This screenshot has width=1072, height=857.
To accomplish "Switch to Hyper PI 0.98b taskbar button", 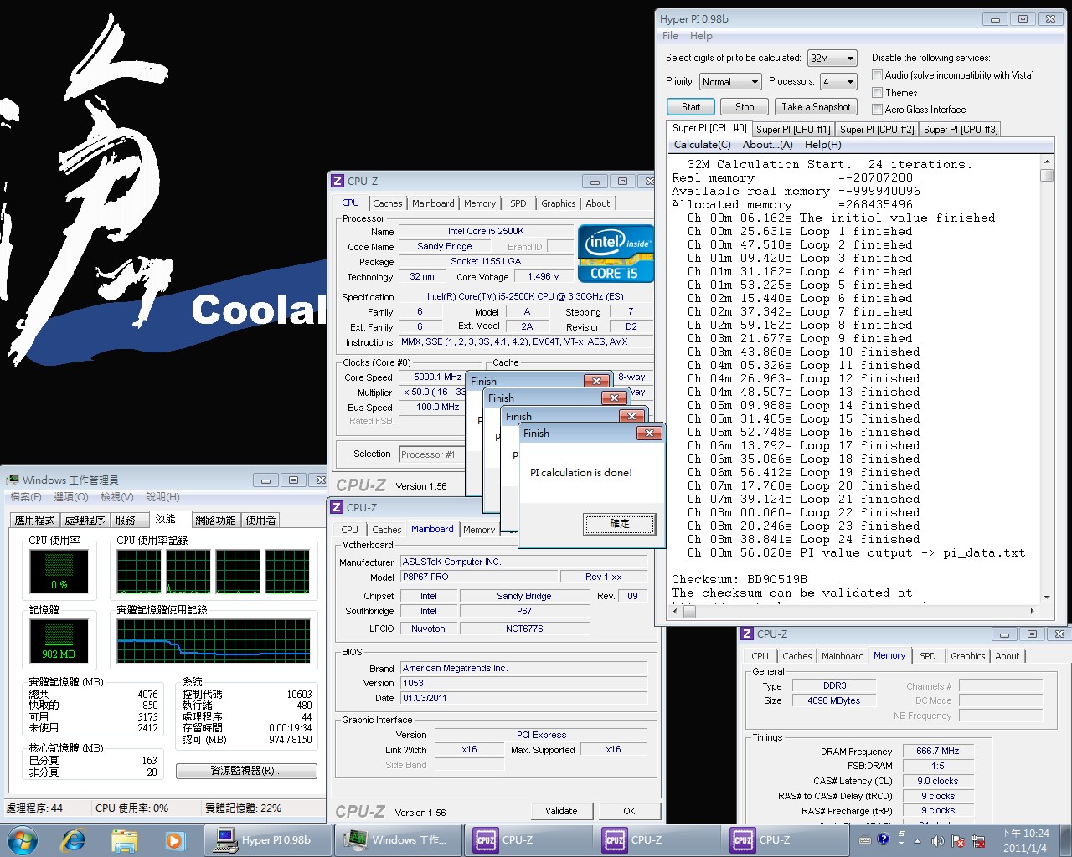I will click(267, 839).
